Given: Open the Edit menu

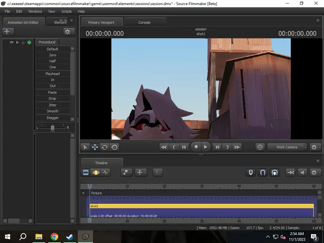Looking at the screenshot, I should [x=19, y=11].
